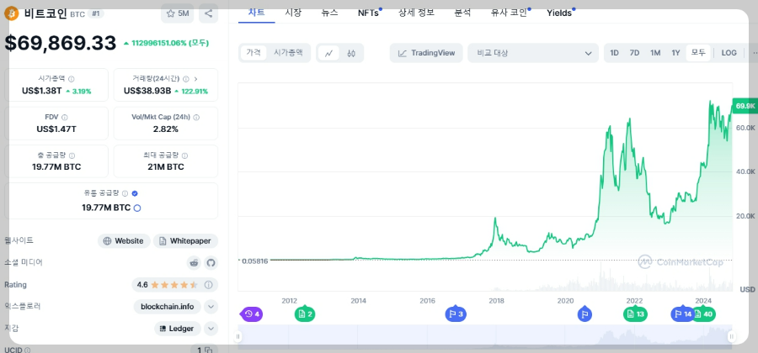
Task: Click the green document marker labeled 2
Action: pos(305,314)
